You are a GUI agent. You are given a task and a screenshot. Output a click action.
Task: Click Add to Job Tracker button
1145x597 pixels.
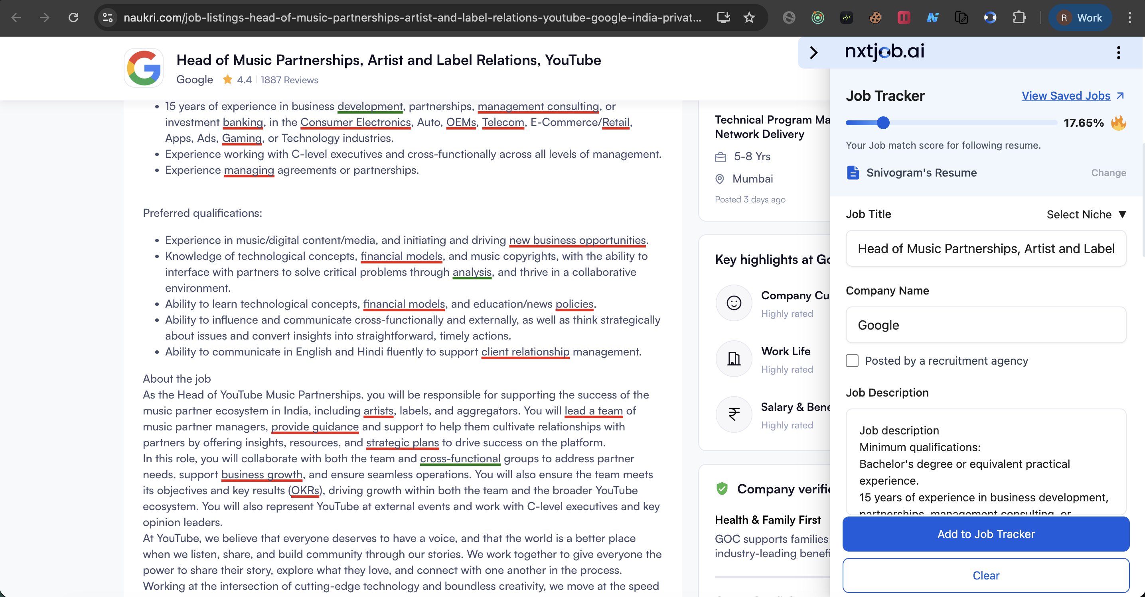coord(985,534)
